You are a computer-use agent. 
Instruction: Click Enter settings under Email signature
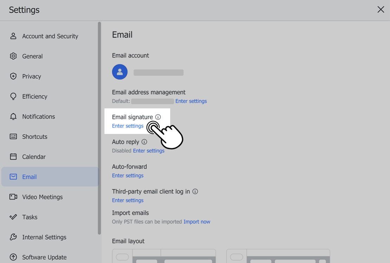click(x=128, y=126)
